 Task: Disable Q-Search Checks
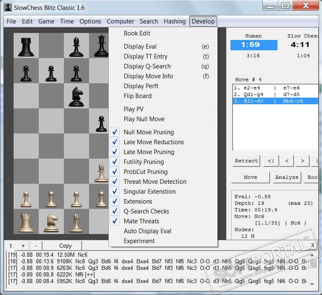click(x=163, y=211)
